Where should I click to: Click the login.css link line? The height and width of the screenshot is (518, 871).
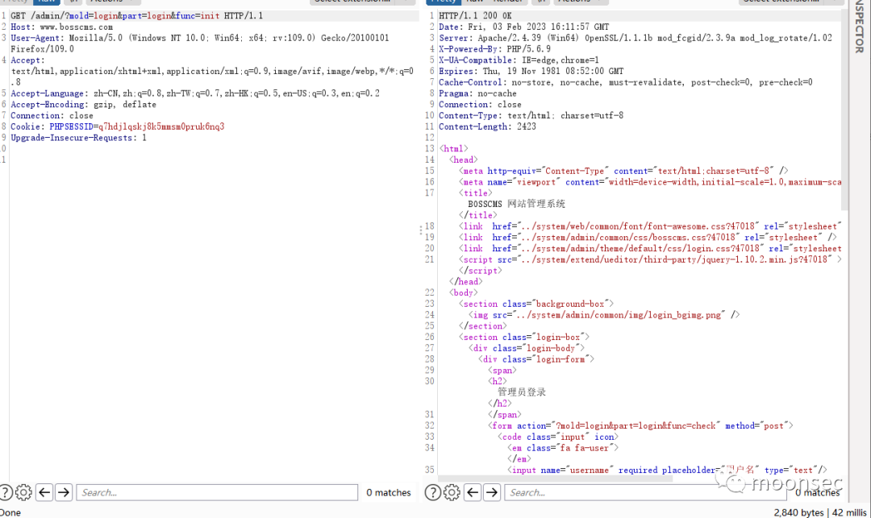(650, 248)
